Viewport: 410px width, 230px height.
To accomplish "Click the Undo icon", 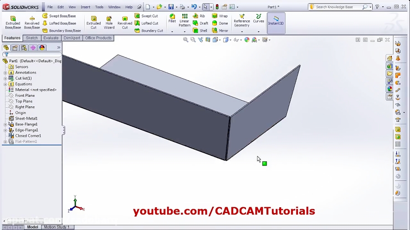I will point(194,7).
